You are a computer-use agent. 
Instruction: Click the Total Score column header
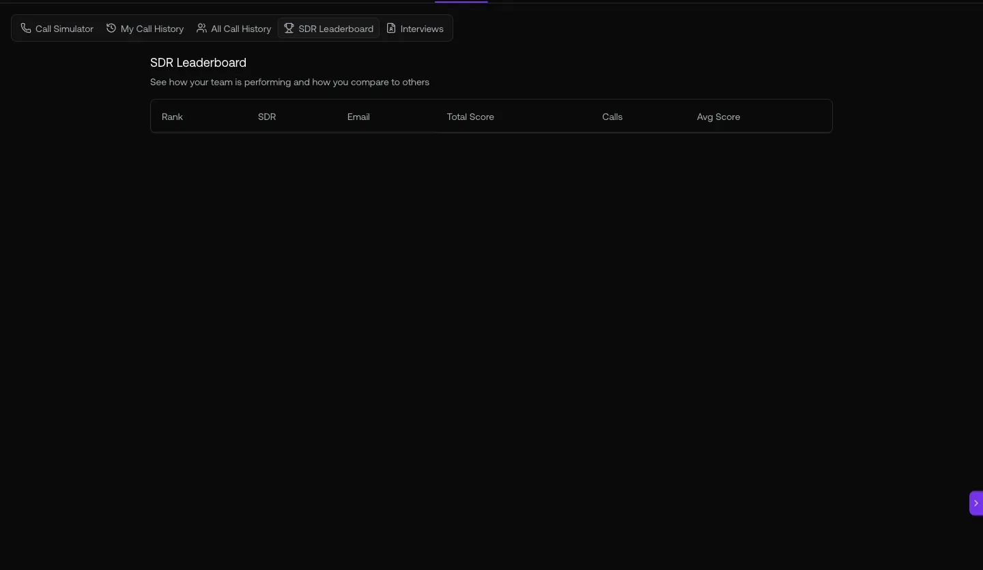pos(470,117)
